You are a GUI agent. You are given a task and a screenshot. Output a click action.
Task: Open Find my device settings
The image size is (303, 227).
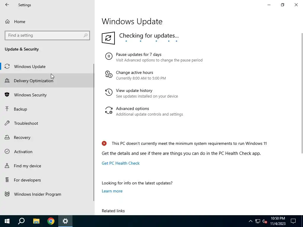[47, 166]
